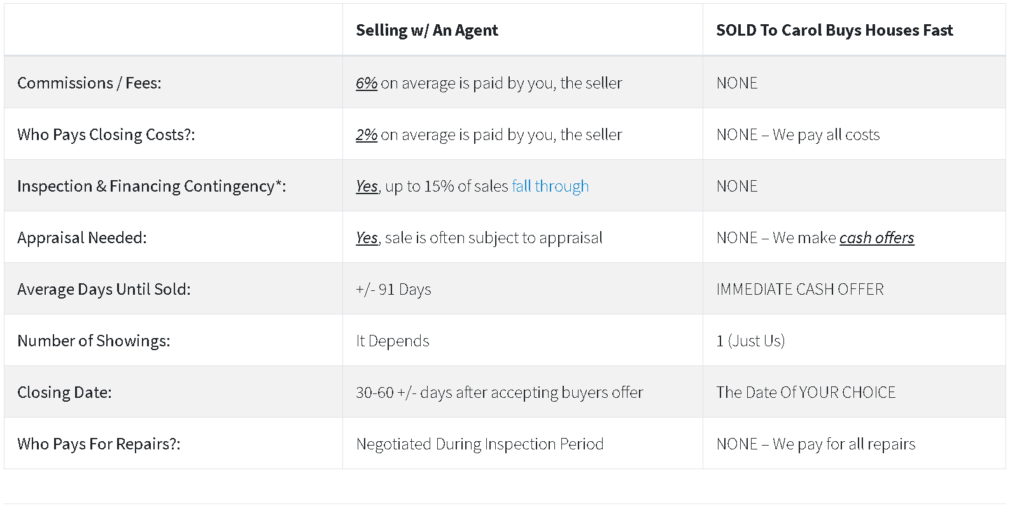This screenshot has height=508, width=1010.
Task: Click "Selling w/ An Agent" column header
Action: point(426,30)
